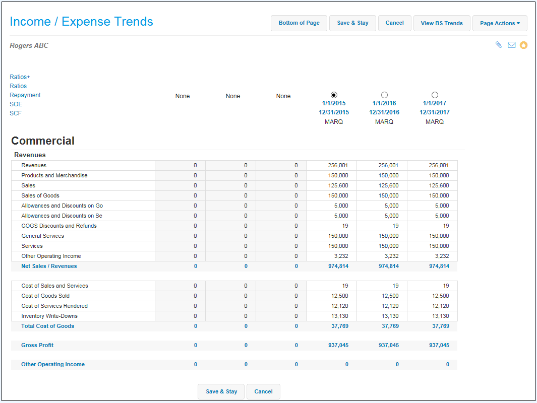Edit Revenues value for 2015 period

331,165
